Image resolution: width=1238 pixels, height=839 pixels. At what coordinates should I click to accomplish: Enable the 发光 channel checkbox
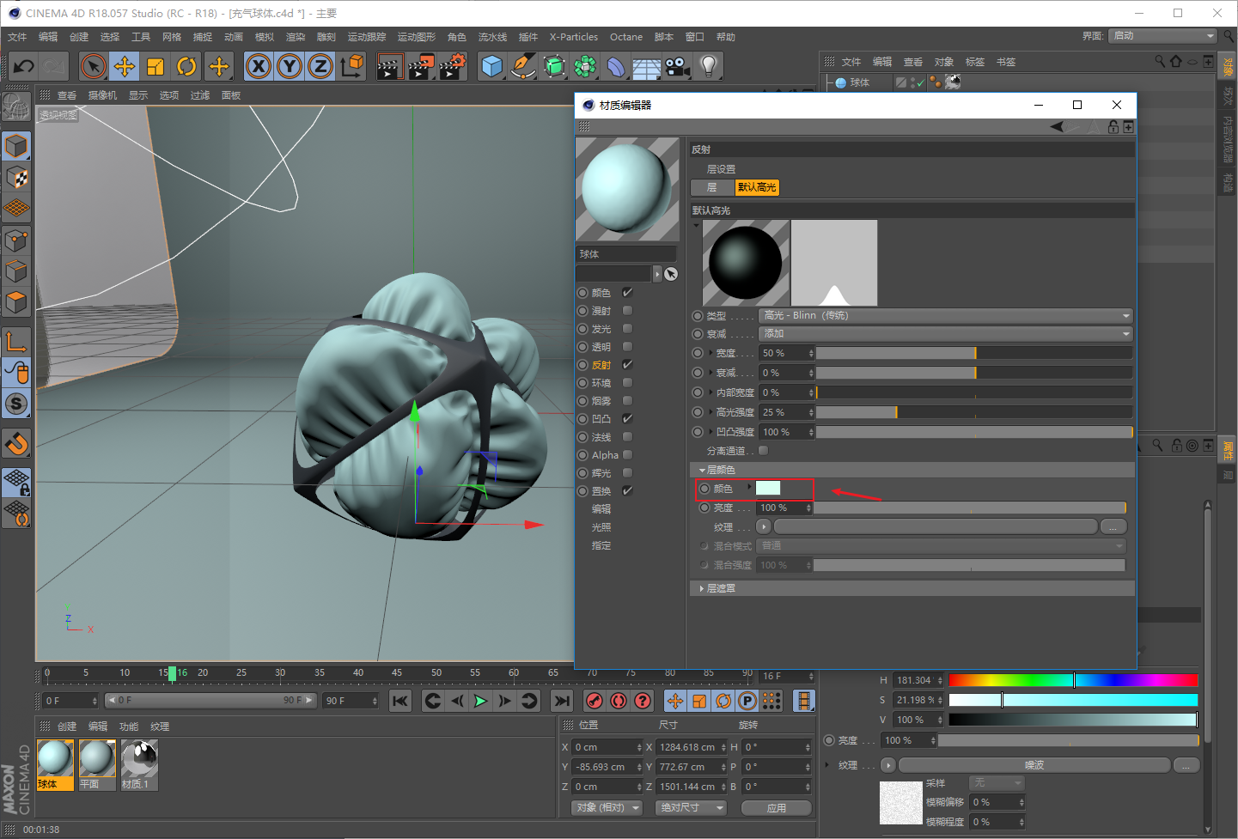[x=627, y=329]
